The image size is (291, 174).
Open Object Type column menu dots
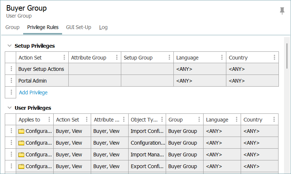pyautogui.click(x=162, y=119)
